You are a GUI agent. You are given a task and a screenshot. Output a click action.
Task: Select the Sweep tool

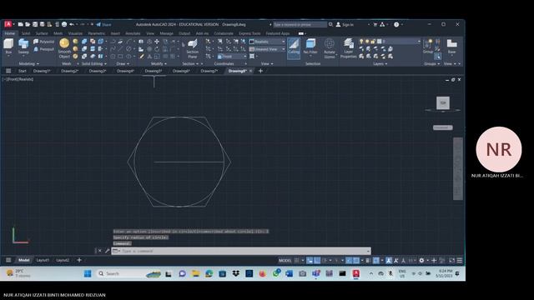click(23, 47)
